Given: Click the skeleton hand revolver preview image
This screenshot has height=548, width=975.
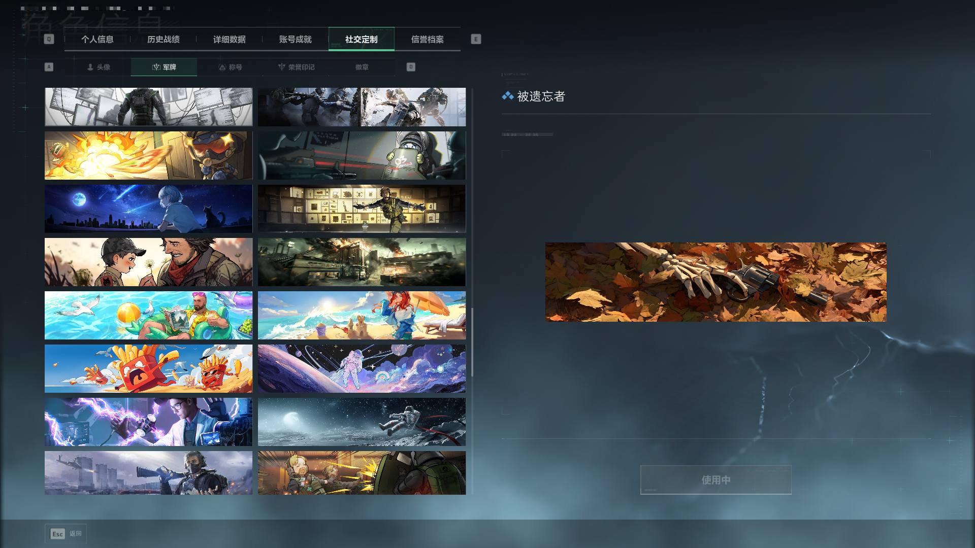Looking at the screenshot, I should click(716, 282).
